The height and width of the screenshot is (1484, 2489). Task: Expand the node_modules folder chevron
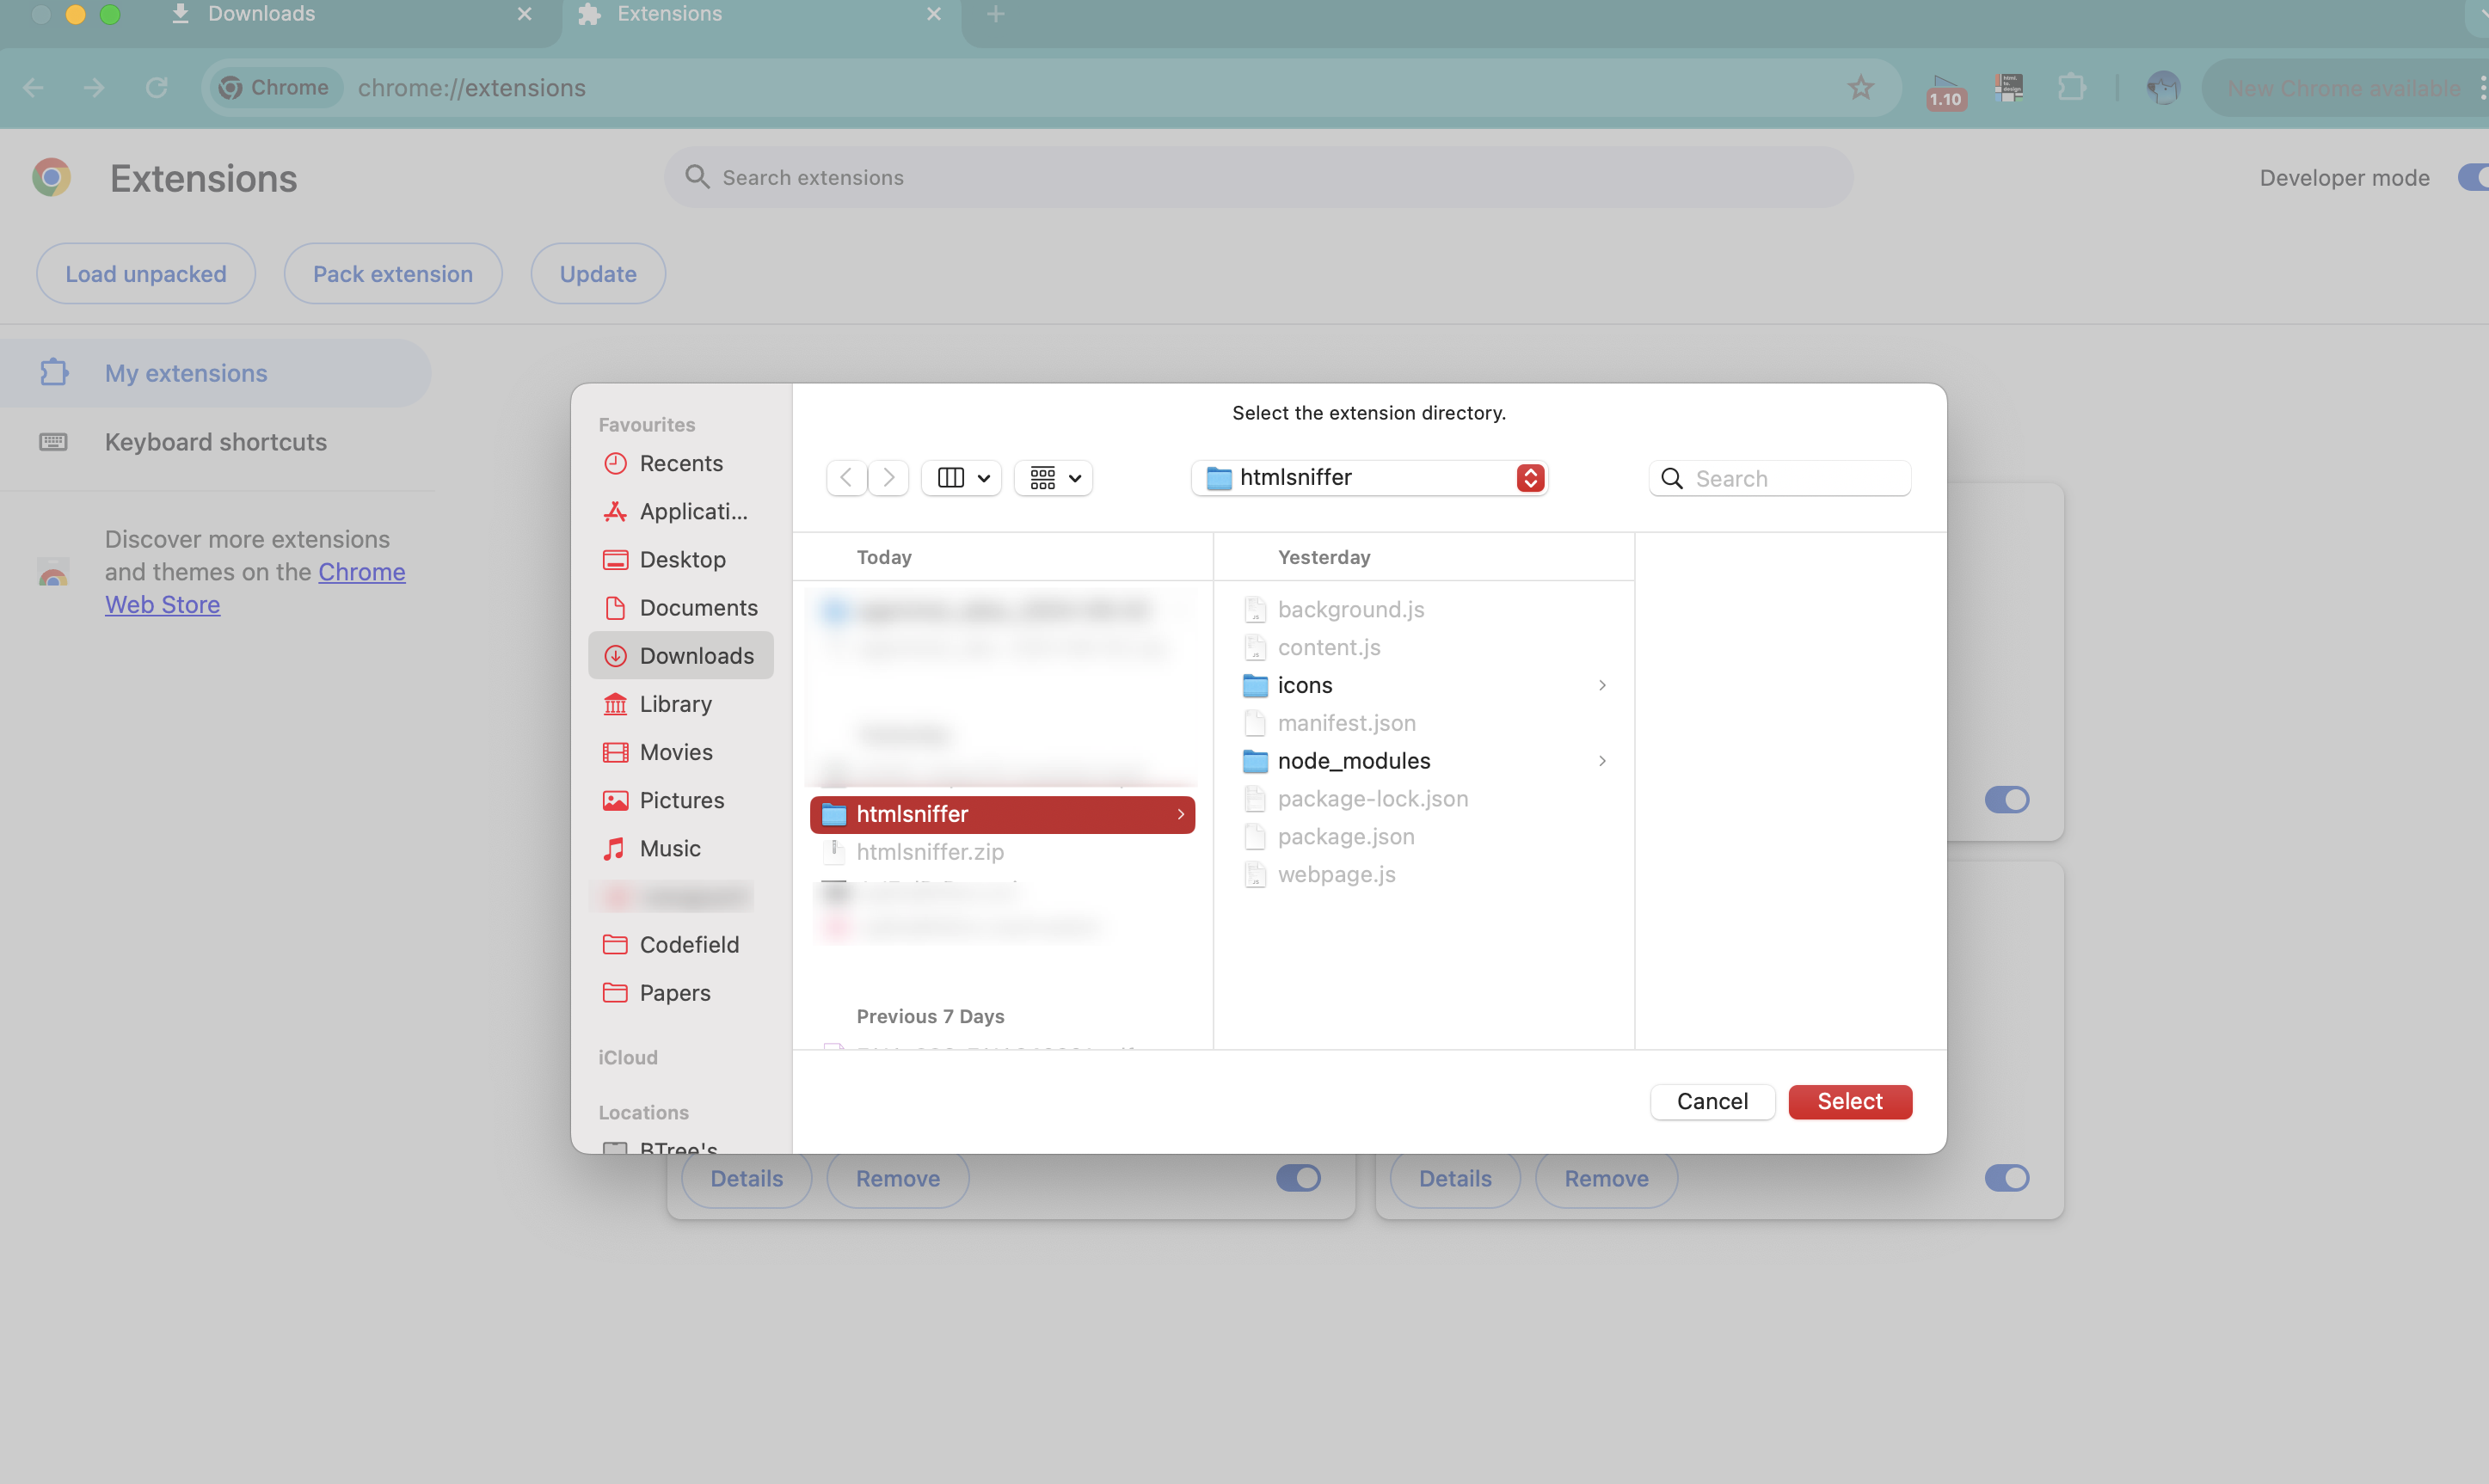point(1602,761)
